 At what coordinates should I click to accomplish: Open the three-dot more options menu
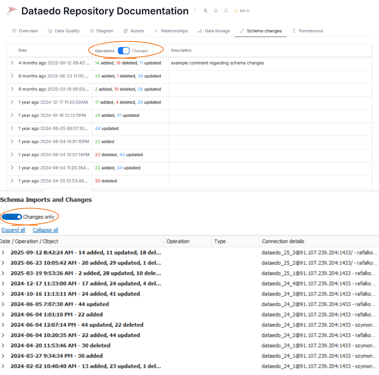point(195,11)
